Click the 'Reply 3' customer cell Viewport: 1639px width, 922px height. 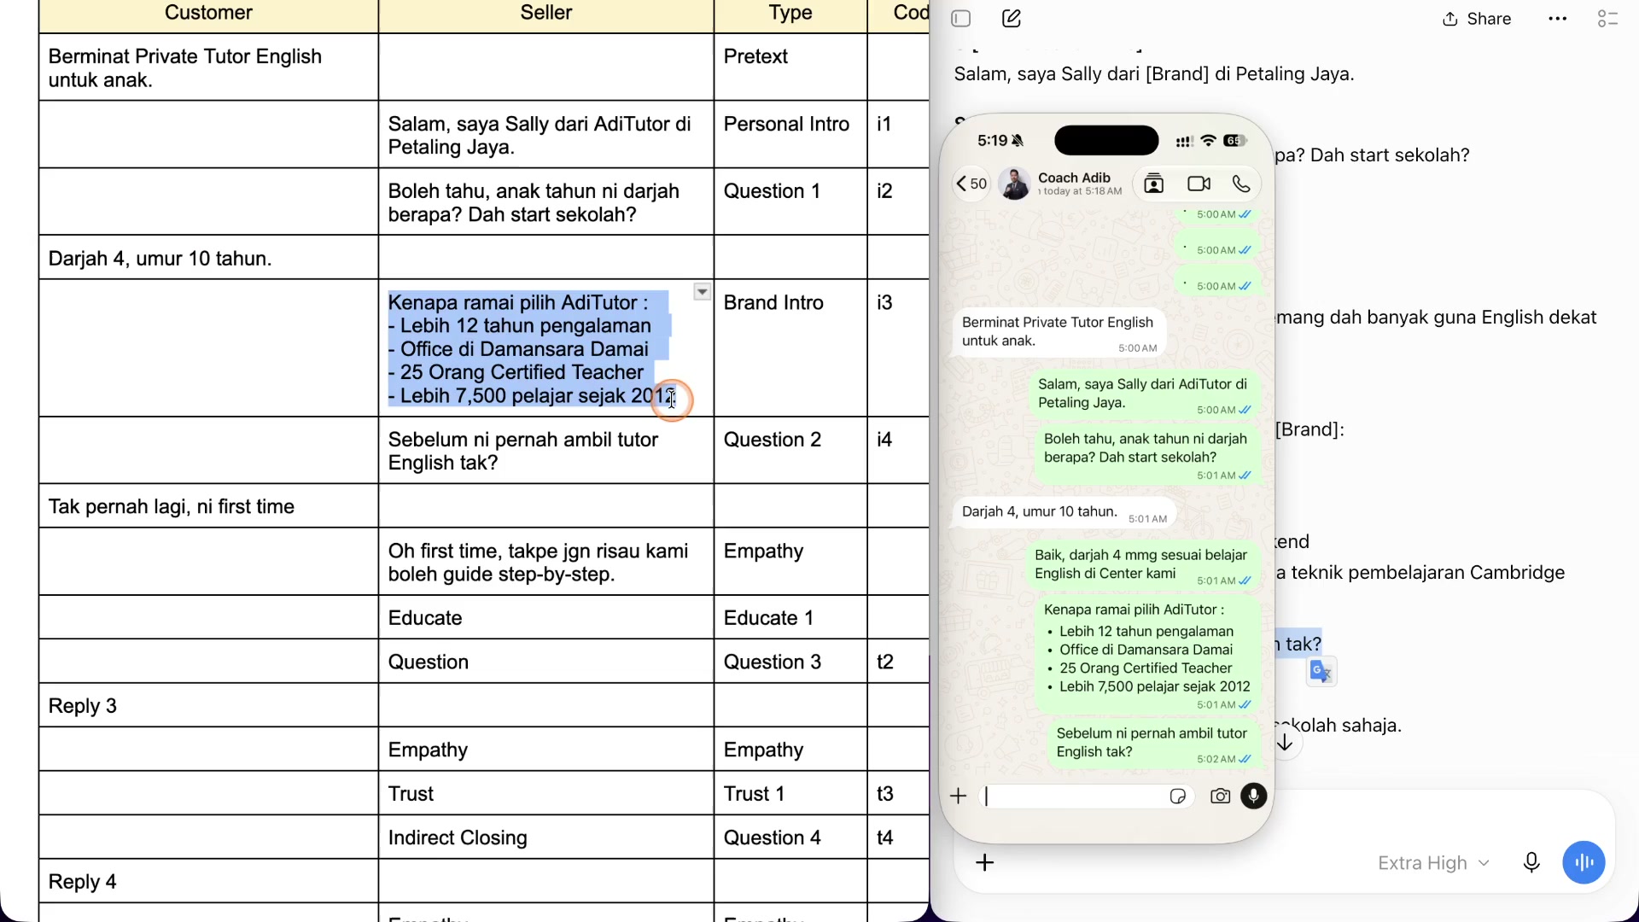[208, 706]
